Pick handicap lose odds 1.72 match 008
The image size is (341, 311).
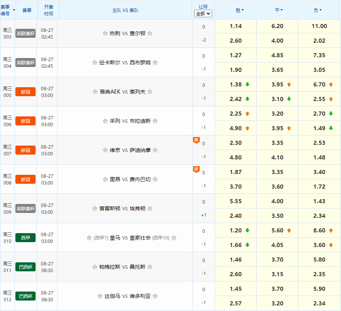[319, 186]
